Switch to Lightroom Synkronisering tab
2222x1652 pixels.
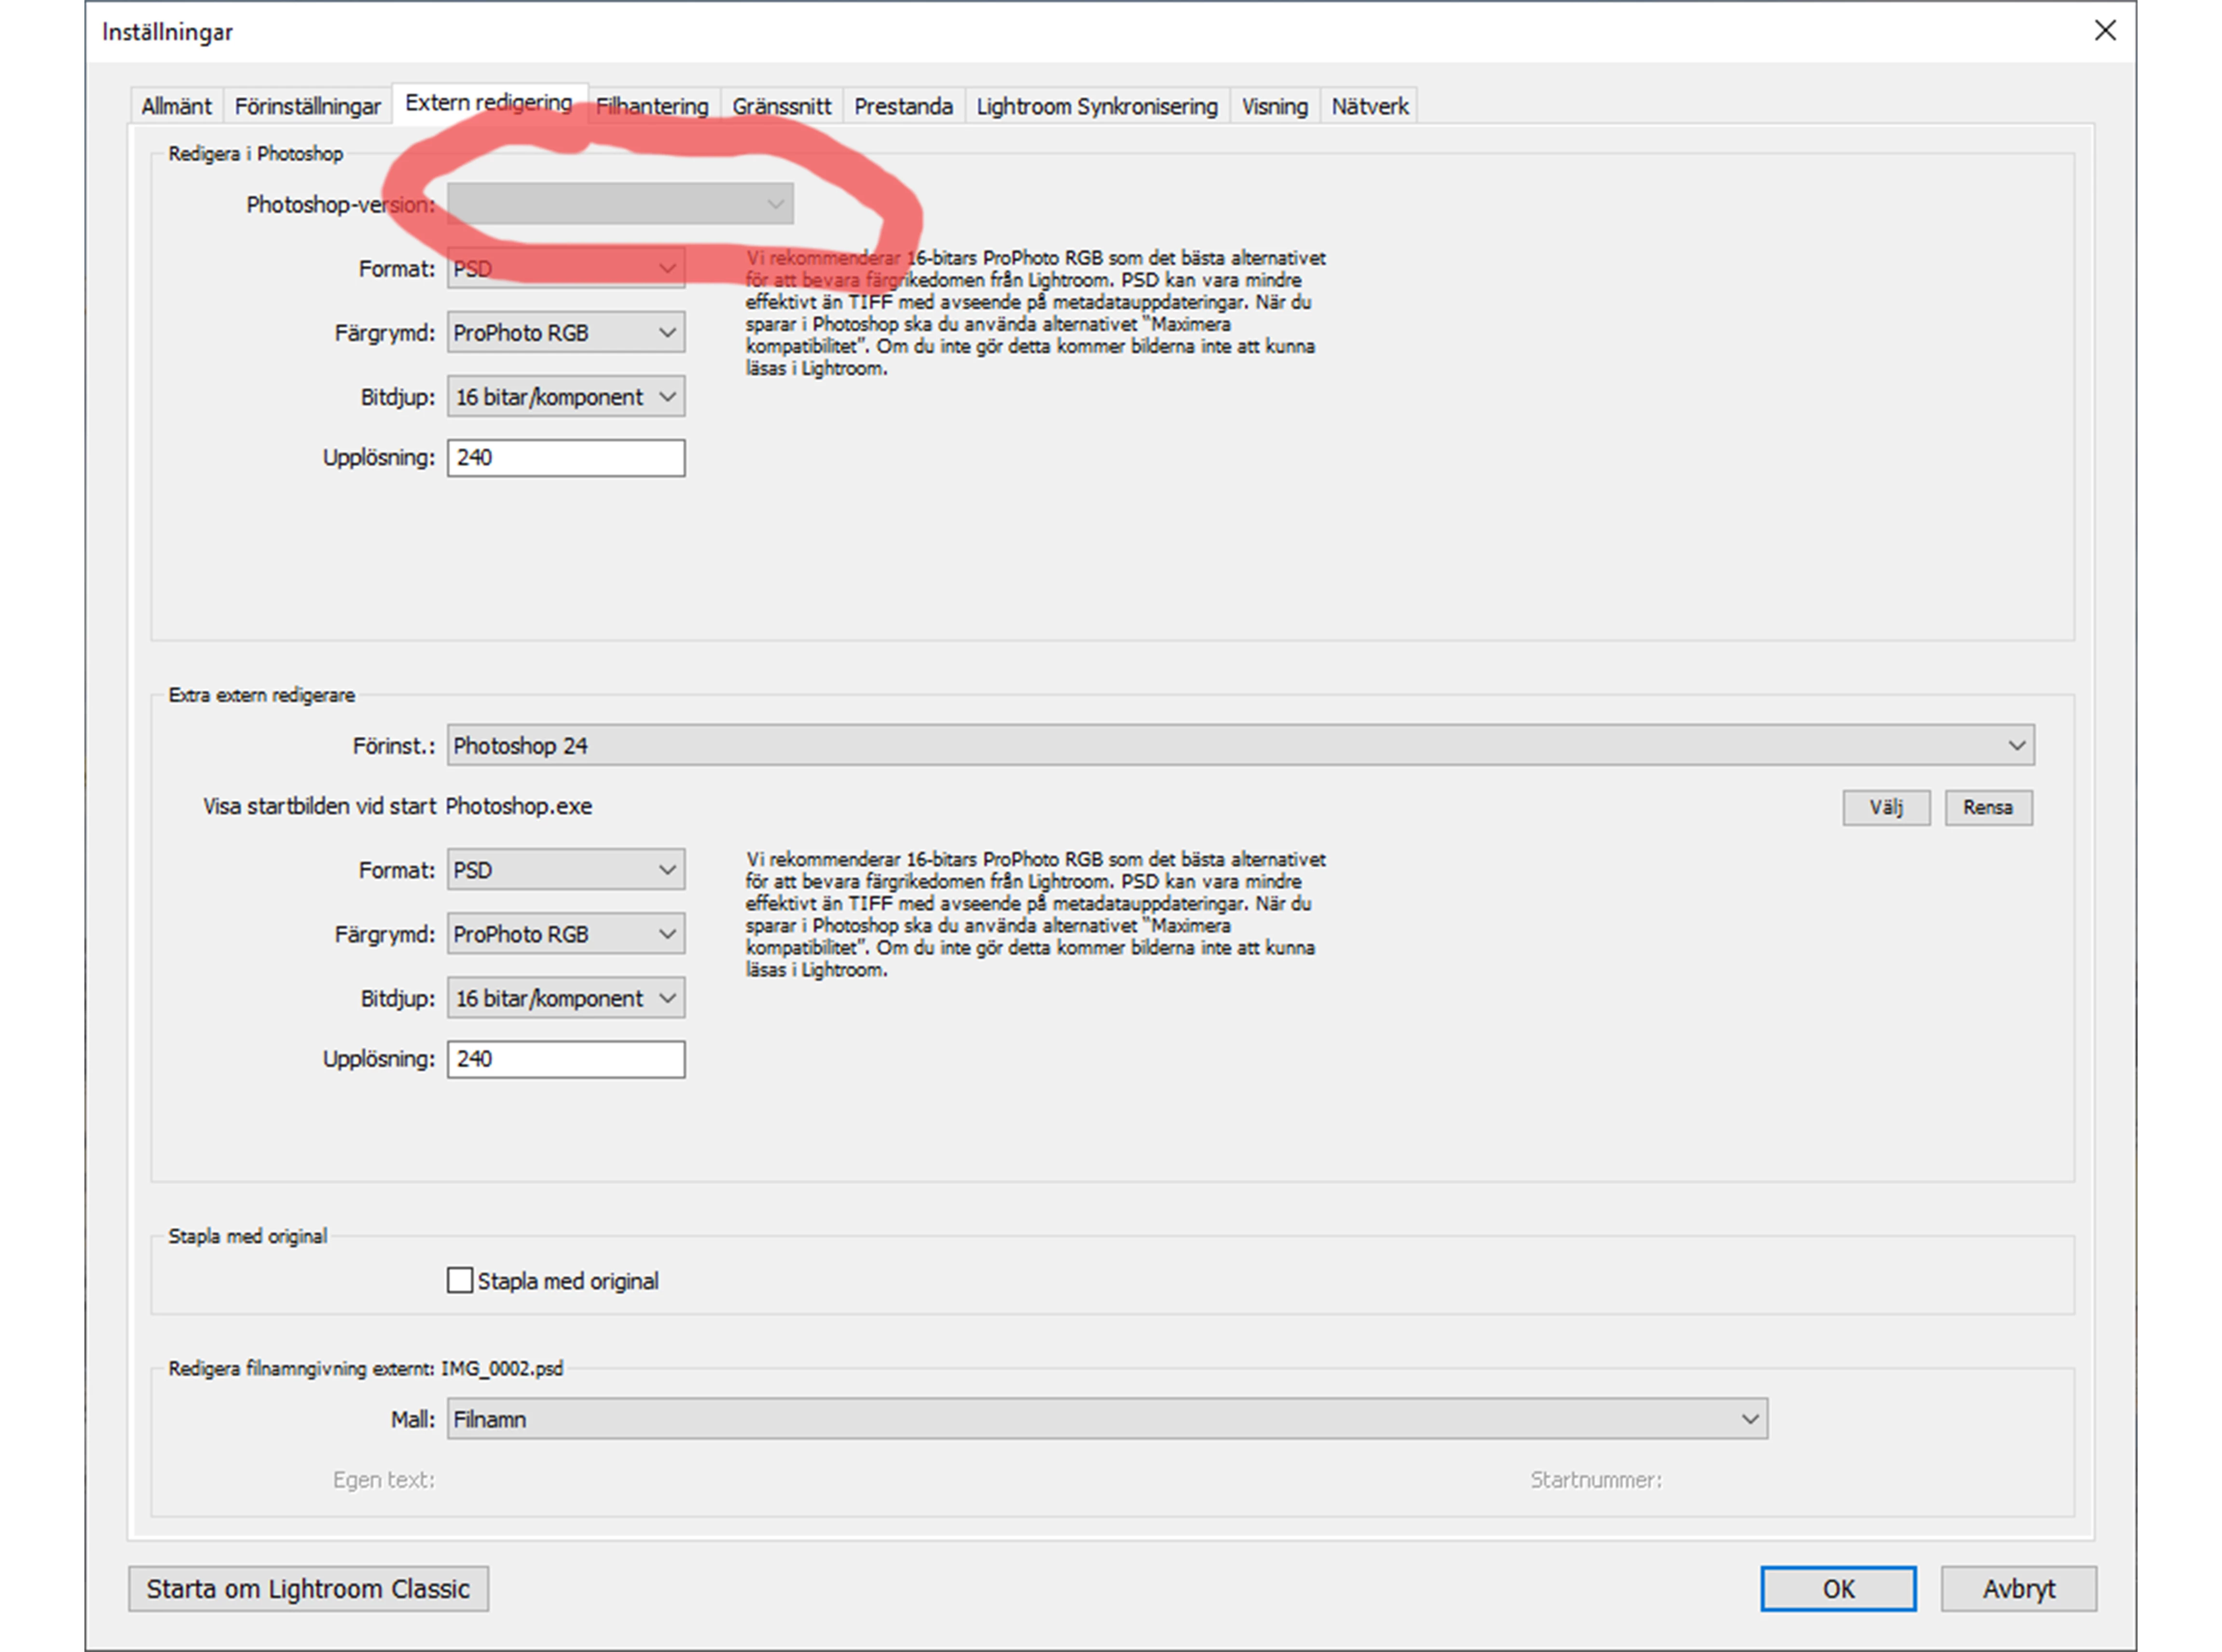(1096, 106)
